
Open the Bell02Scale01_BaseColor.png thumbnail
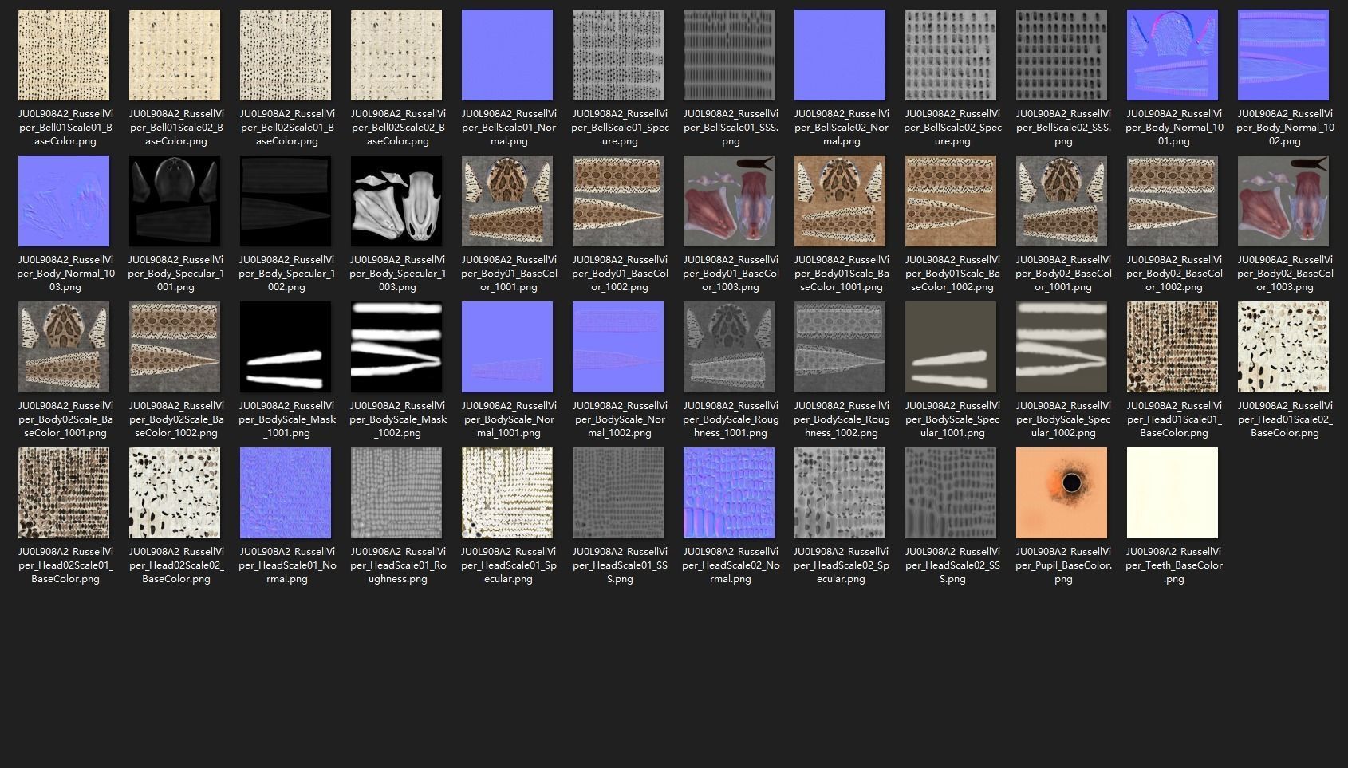point(286,55)
